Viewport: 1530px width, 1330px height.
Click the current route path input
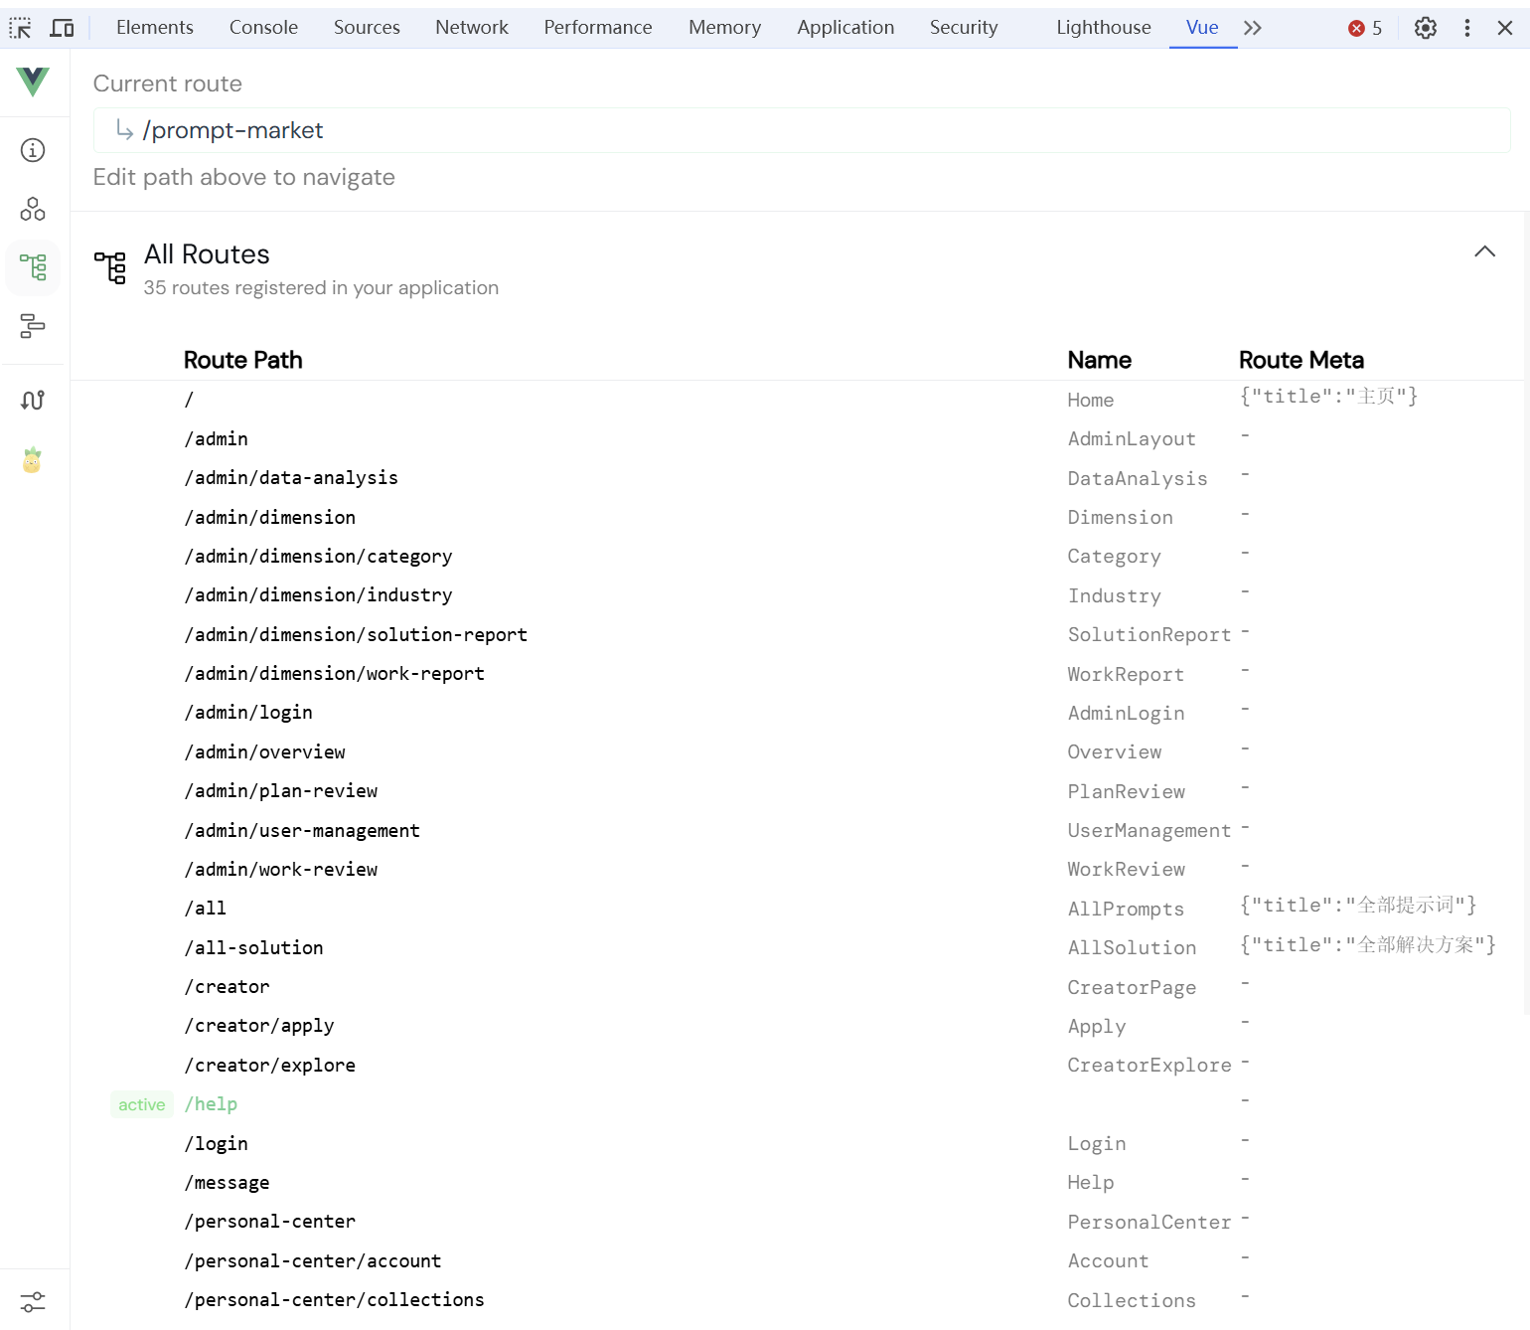802,130
